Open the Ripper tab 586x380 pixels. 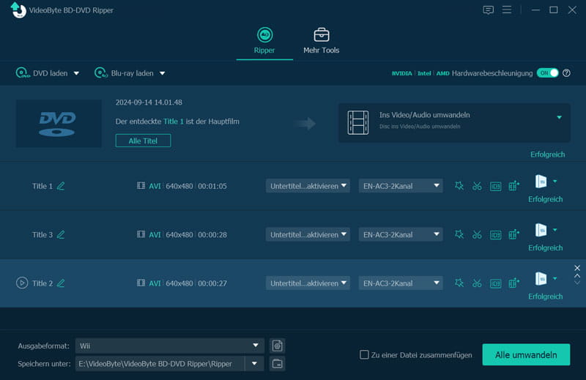[x=264, y=41]
